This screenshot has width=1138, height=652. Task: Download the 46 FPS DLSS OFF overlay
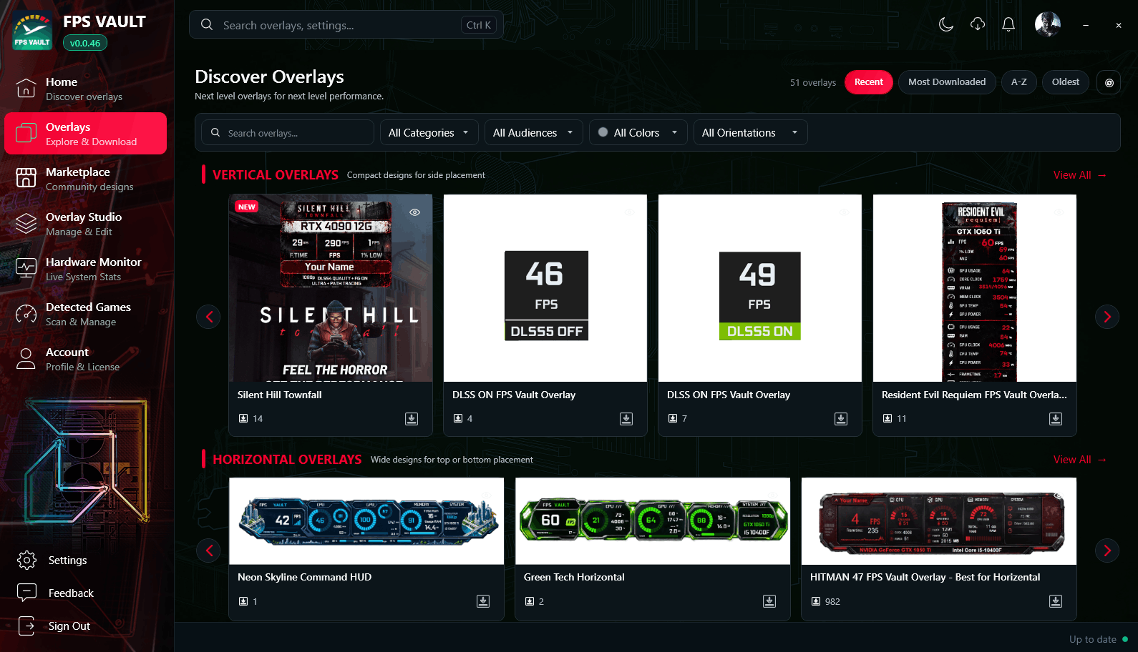(626, 419)
